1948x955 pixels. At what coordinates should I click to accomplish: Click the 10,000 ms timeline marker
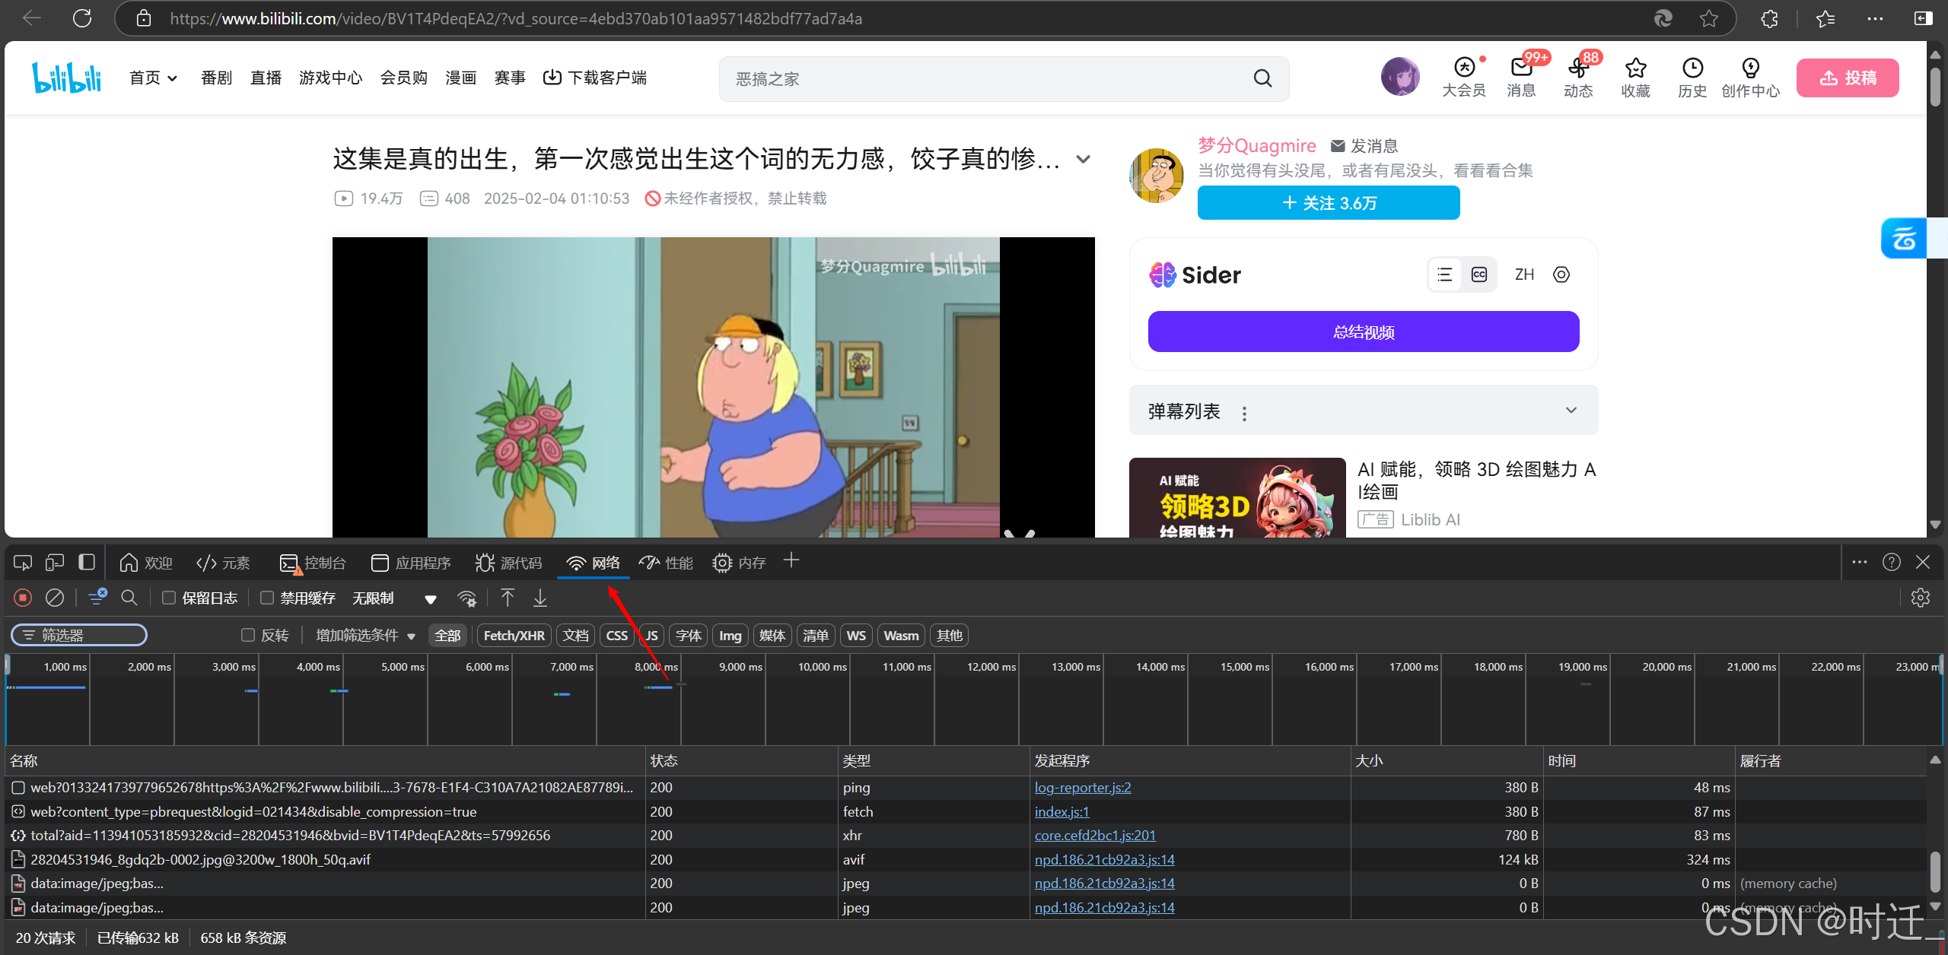822,667
